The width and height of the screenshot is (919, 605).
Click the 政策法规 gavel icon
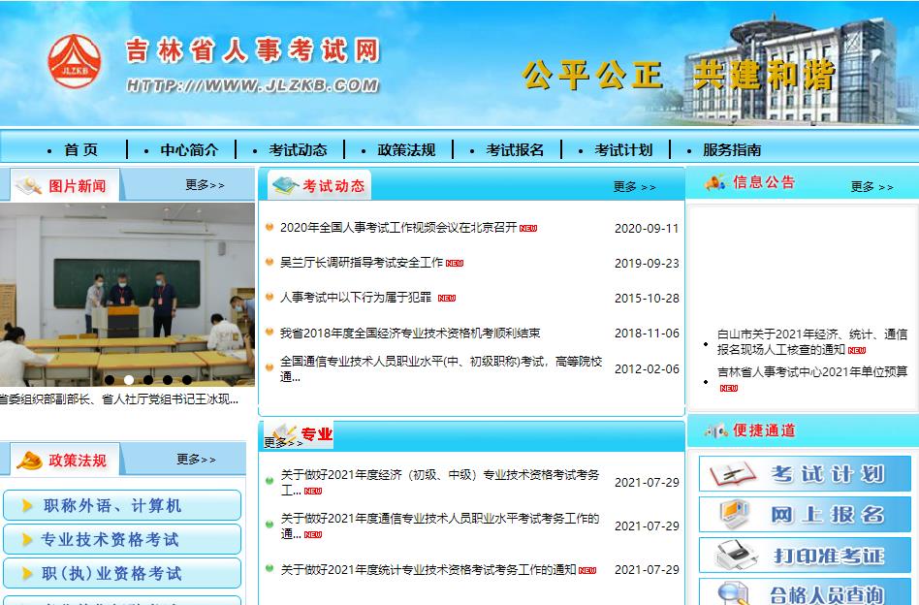point(28,460)
